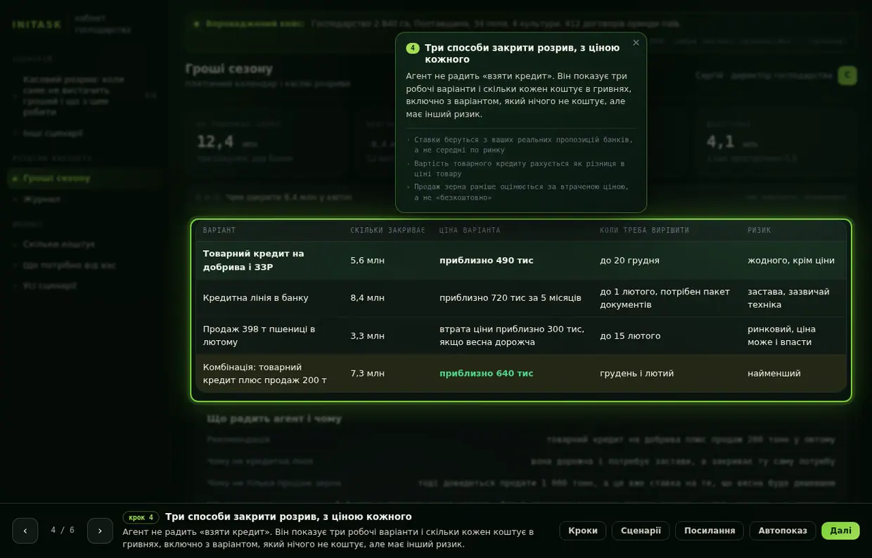
Task: Click 'ринковий, ціна може і впасти' risk
Action: (x=781, y=336)
